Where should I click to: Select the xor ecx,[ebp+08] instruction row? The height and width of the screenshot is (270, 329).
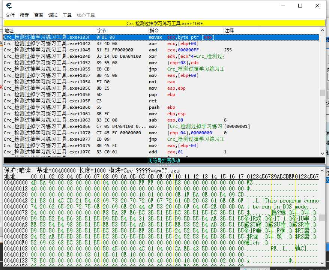[161, 43]
